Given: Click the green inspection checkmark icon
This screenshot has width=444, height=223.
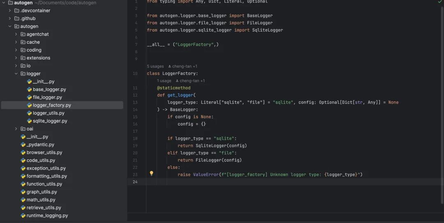Looking at the screenshot, I should click(x=440, y=2).
